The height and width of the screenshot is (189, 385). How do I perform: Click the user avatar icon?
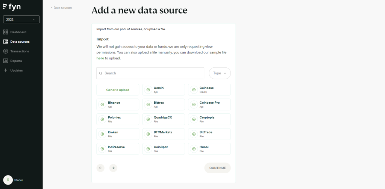(8, 180)
